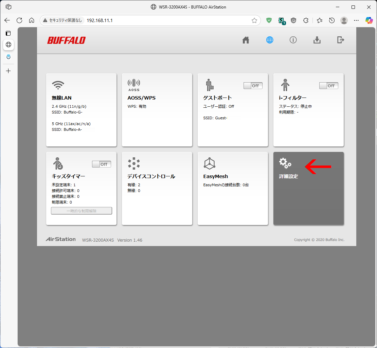
Task: Go back with browser back arrow
Action: tap(7, 20)
